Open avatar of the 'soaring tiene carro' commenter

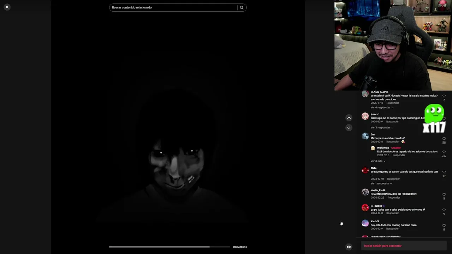pos(365,170)
